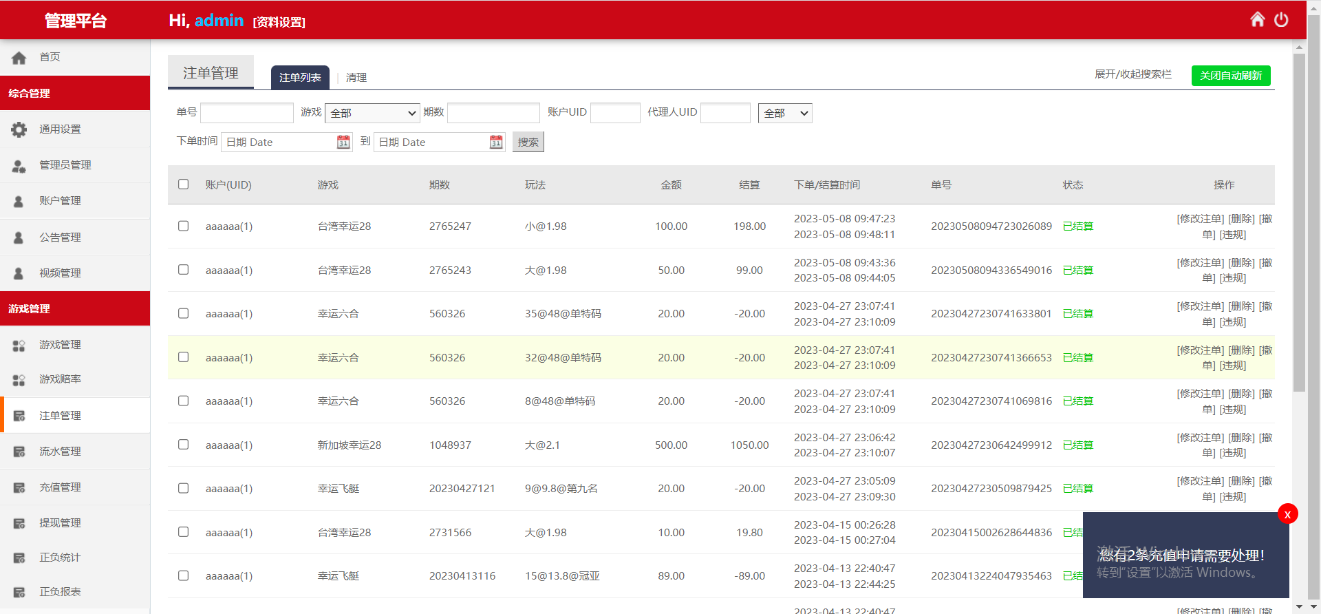Click the home icon in top-right header
Viewport: 1321px width, 614px height.
pyautogui.click(x=1257, y=19)
